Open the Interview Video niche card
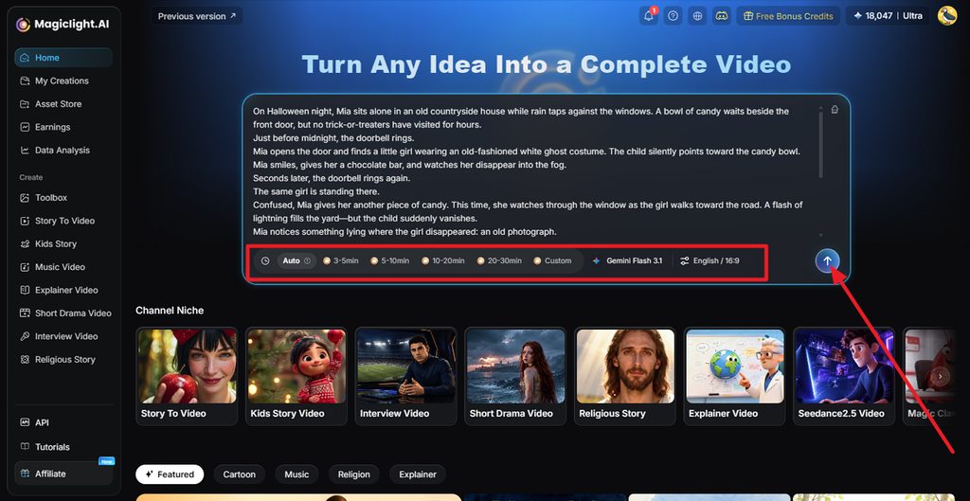970x501 pixels. (x=405, y=376)
